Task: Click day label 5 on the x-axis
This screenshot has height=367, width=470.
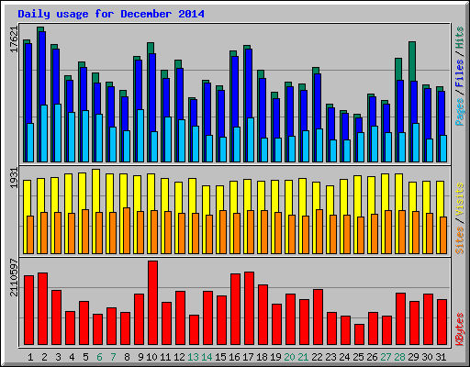Action: [x=85, y=357]
